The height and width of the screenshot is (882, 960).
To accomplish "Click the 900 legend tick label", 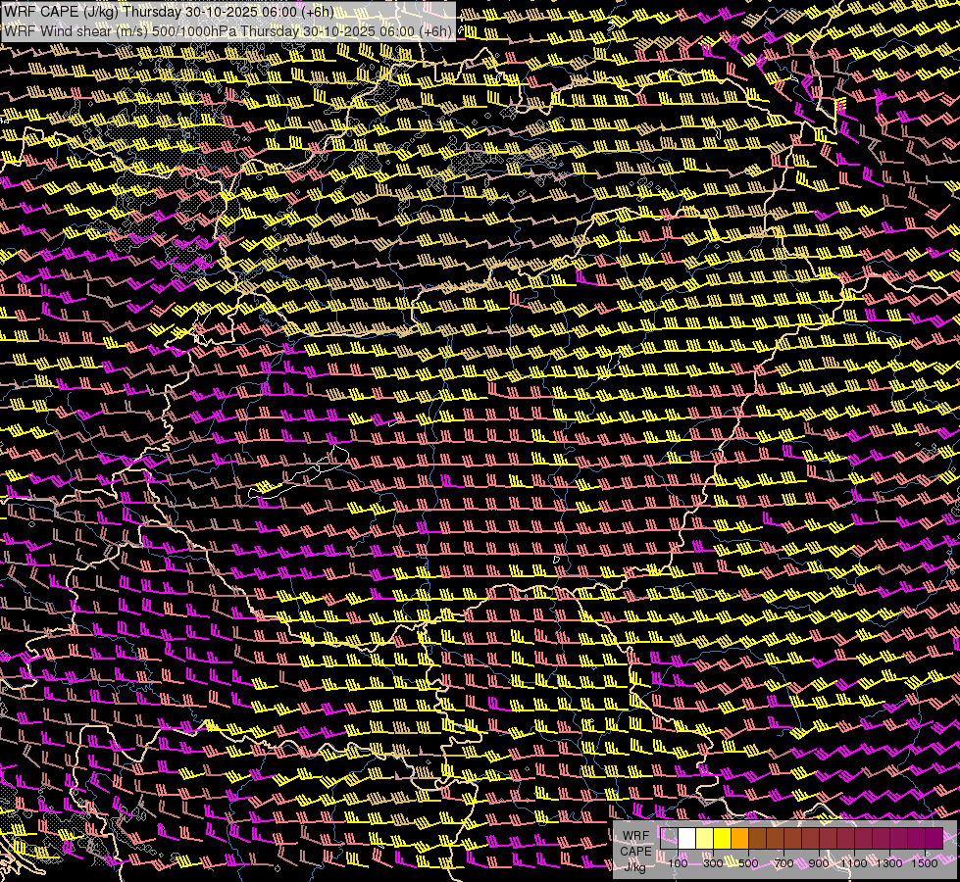I will click(819, 863).
